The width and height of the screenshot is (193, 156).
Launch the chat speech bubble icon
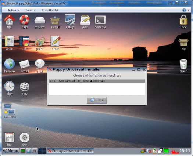click(40, 64)
